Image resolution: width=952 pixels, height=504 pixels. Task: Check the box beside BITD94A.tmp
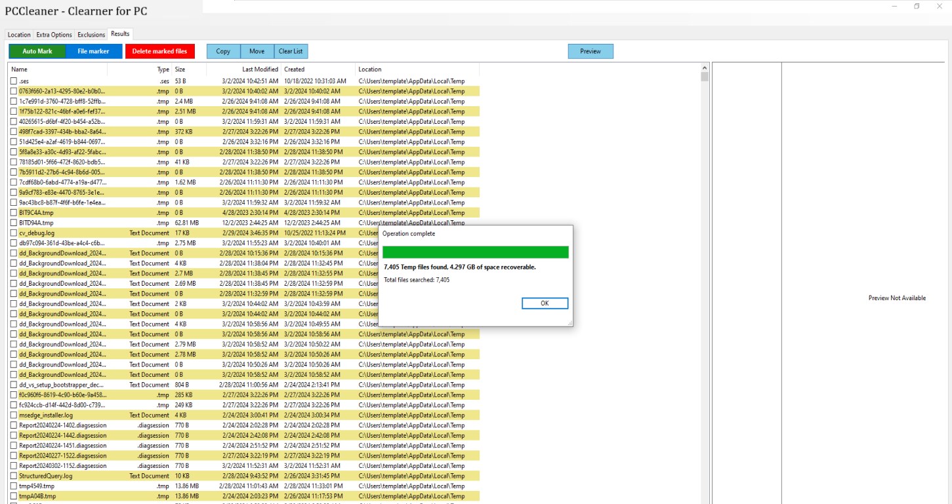[13, 223]
